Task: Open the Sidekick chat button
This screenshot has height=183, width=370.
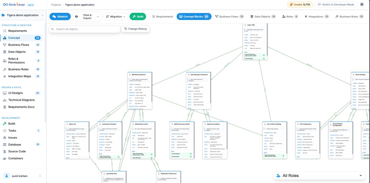Action: pos(60,17)
